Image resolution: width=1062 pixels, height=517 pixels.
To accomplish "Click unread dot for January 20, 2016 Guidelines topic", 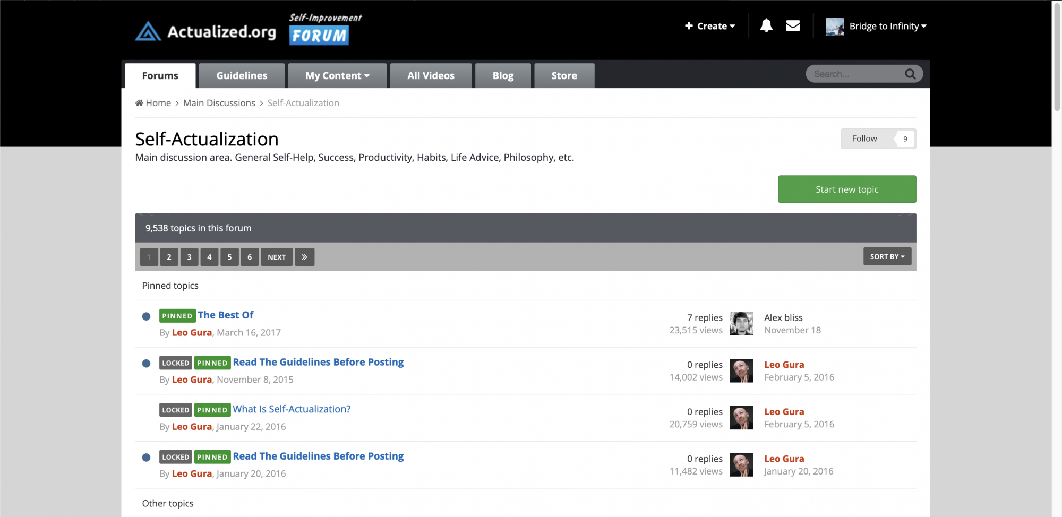I will [147, 458].
